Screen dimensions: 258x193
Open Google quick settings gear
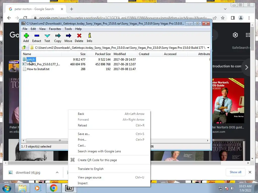click(235, 35)
